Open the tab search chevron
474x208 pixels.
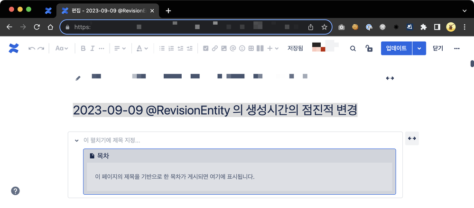pos(465,11)
